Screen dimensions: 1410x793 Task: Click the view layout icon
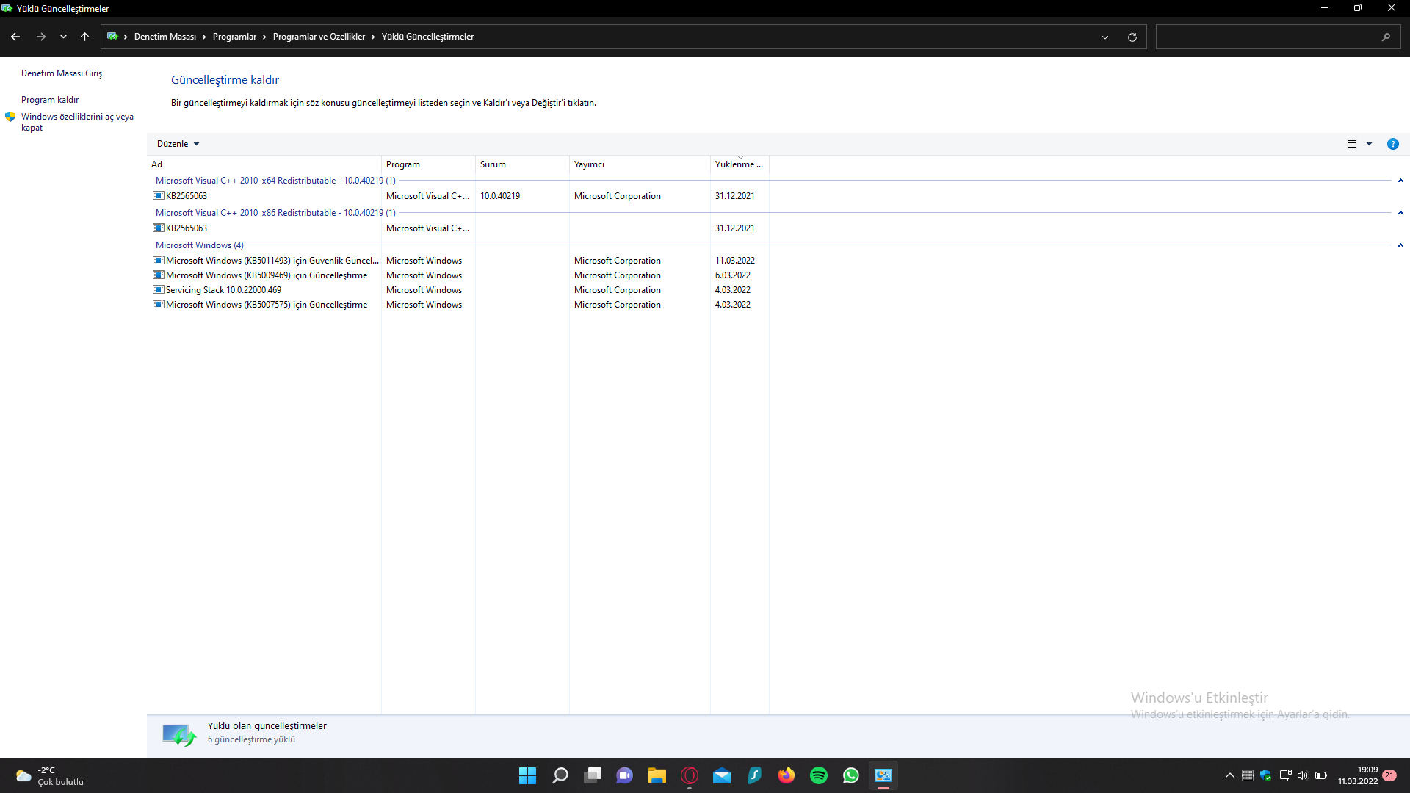pyautogui.click(x=1352, y=144)
